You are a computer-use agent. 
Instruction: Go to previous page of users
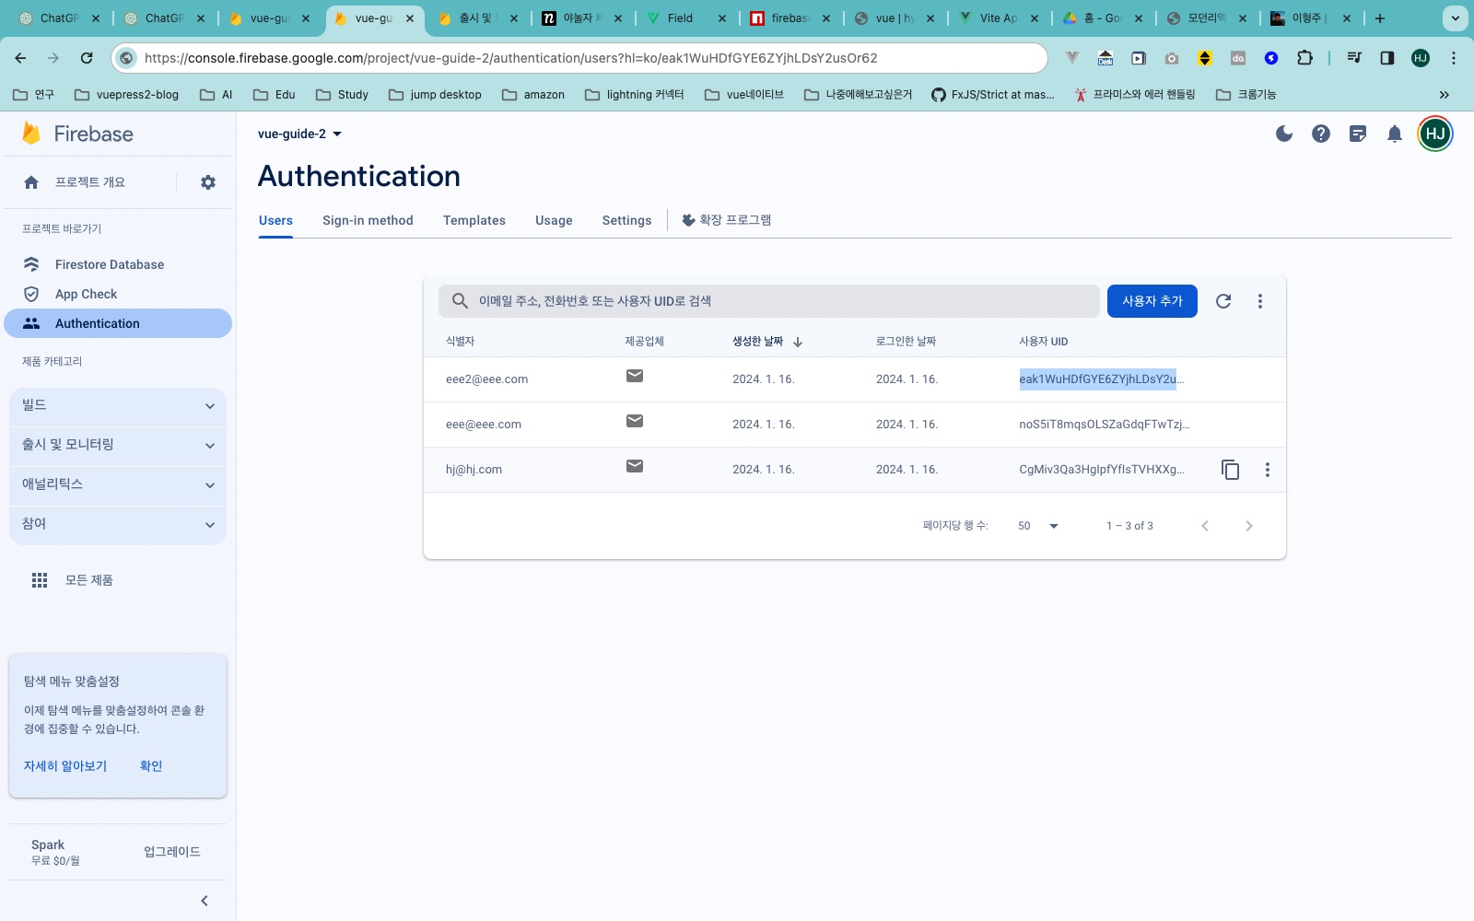point(1205,526)
